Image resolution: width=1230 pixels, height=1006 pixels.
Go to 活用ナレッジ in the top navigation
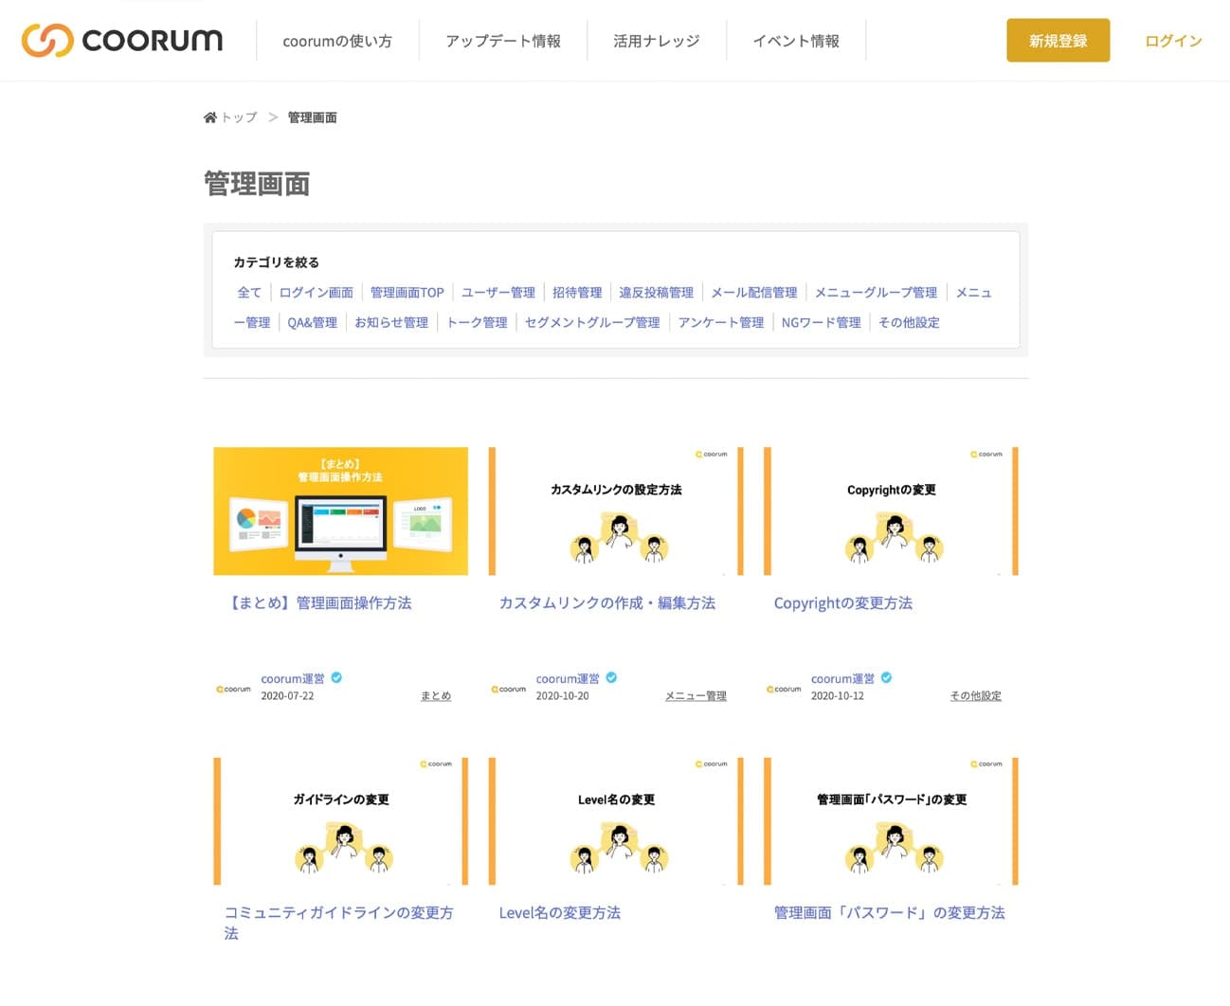(656, 41)
